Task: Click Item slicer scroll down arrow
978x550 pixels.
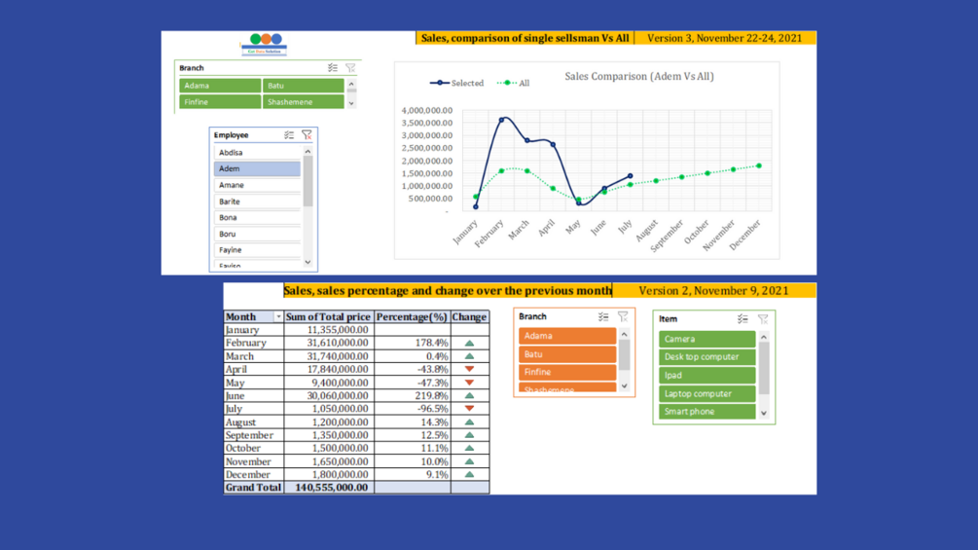Action: [764, 413]
